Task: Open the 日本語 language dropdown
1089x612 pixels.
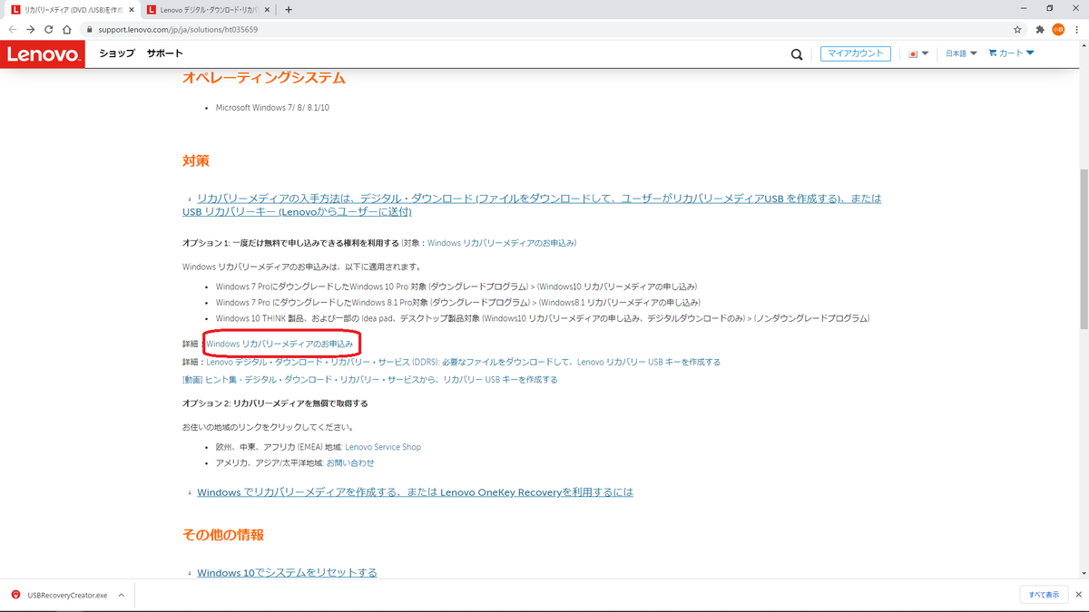Action: pyautogui.click(x=961, y=53)
